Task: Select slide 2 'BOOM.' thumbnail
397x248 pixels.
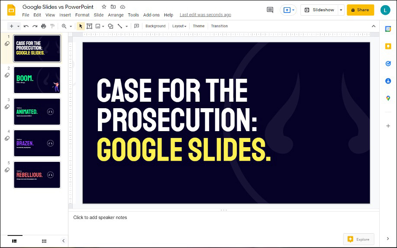Action: click(x=37, y=80)
